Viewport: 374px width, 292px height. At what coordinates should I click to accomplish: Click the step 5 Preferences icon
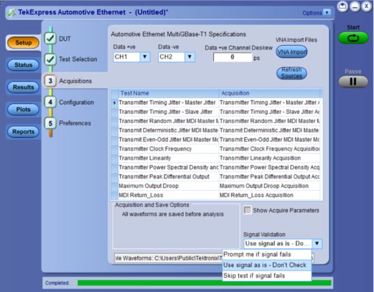pos(50,123)
